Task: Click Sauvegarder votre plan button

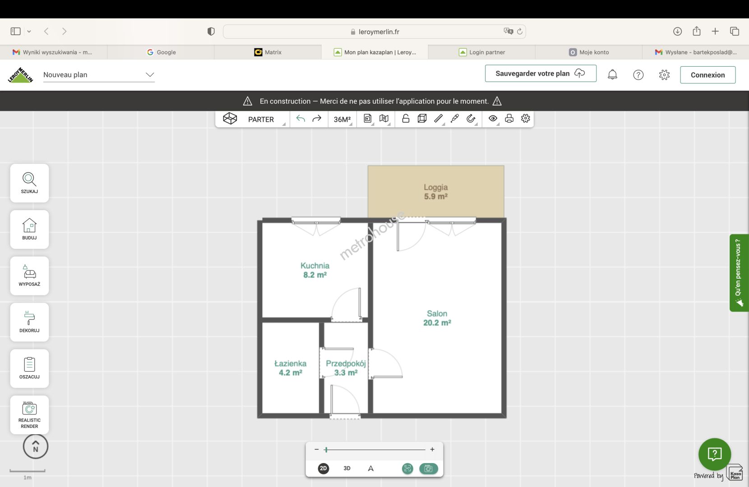Action: click(x=540, y=74)
